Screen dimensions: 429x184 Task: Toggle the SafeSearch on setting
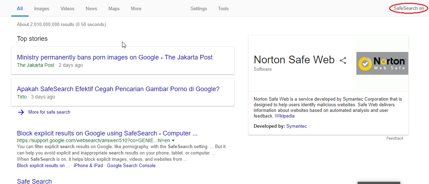pyautogui.click(x=409, y=8)
